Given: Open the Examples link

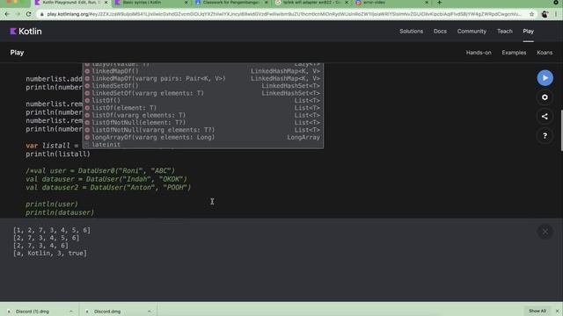Looking at the screenshot, I should click(x=514, y=53).
